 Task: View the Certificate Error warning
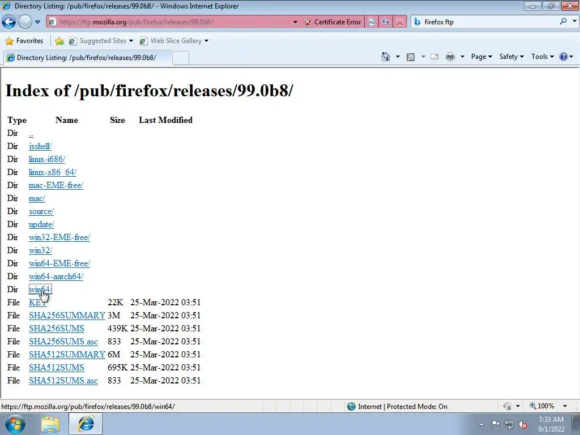coord(332,22)
